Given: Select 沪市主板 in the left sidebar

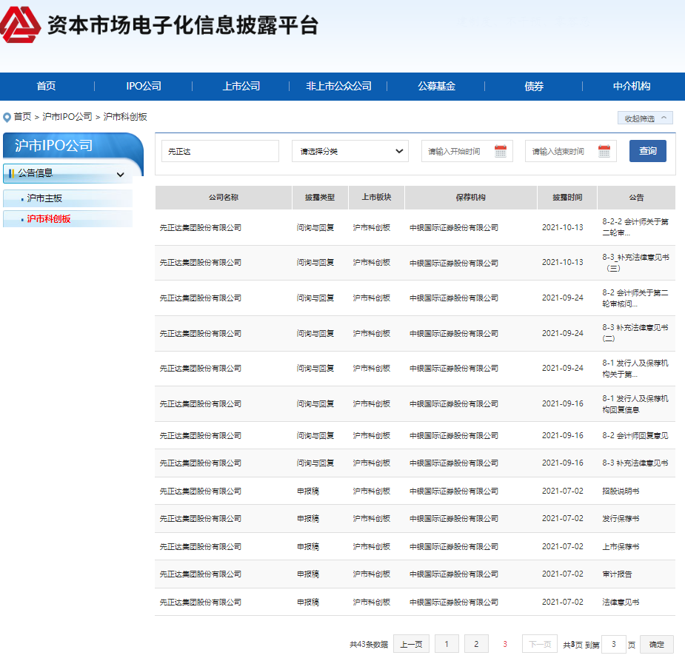Looking at the screenshot, I should coord(46,198).
